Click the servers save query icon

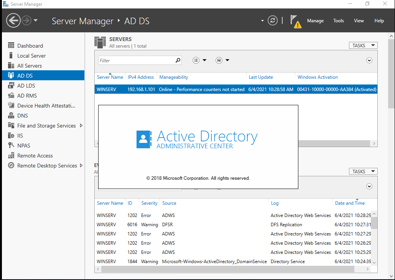click(219, 60)
